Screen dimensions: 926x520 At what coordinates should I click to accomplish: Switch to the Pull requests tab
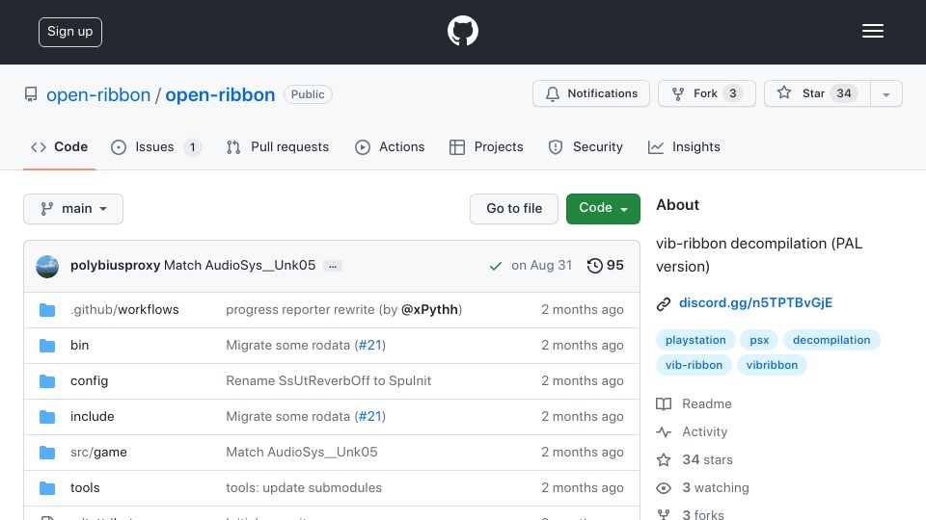point(278,146)
